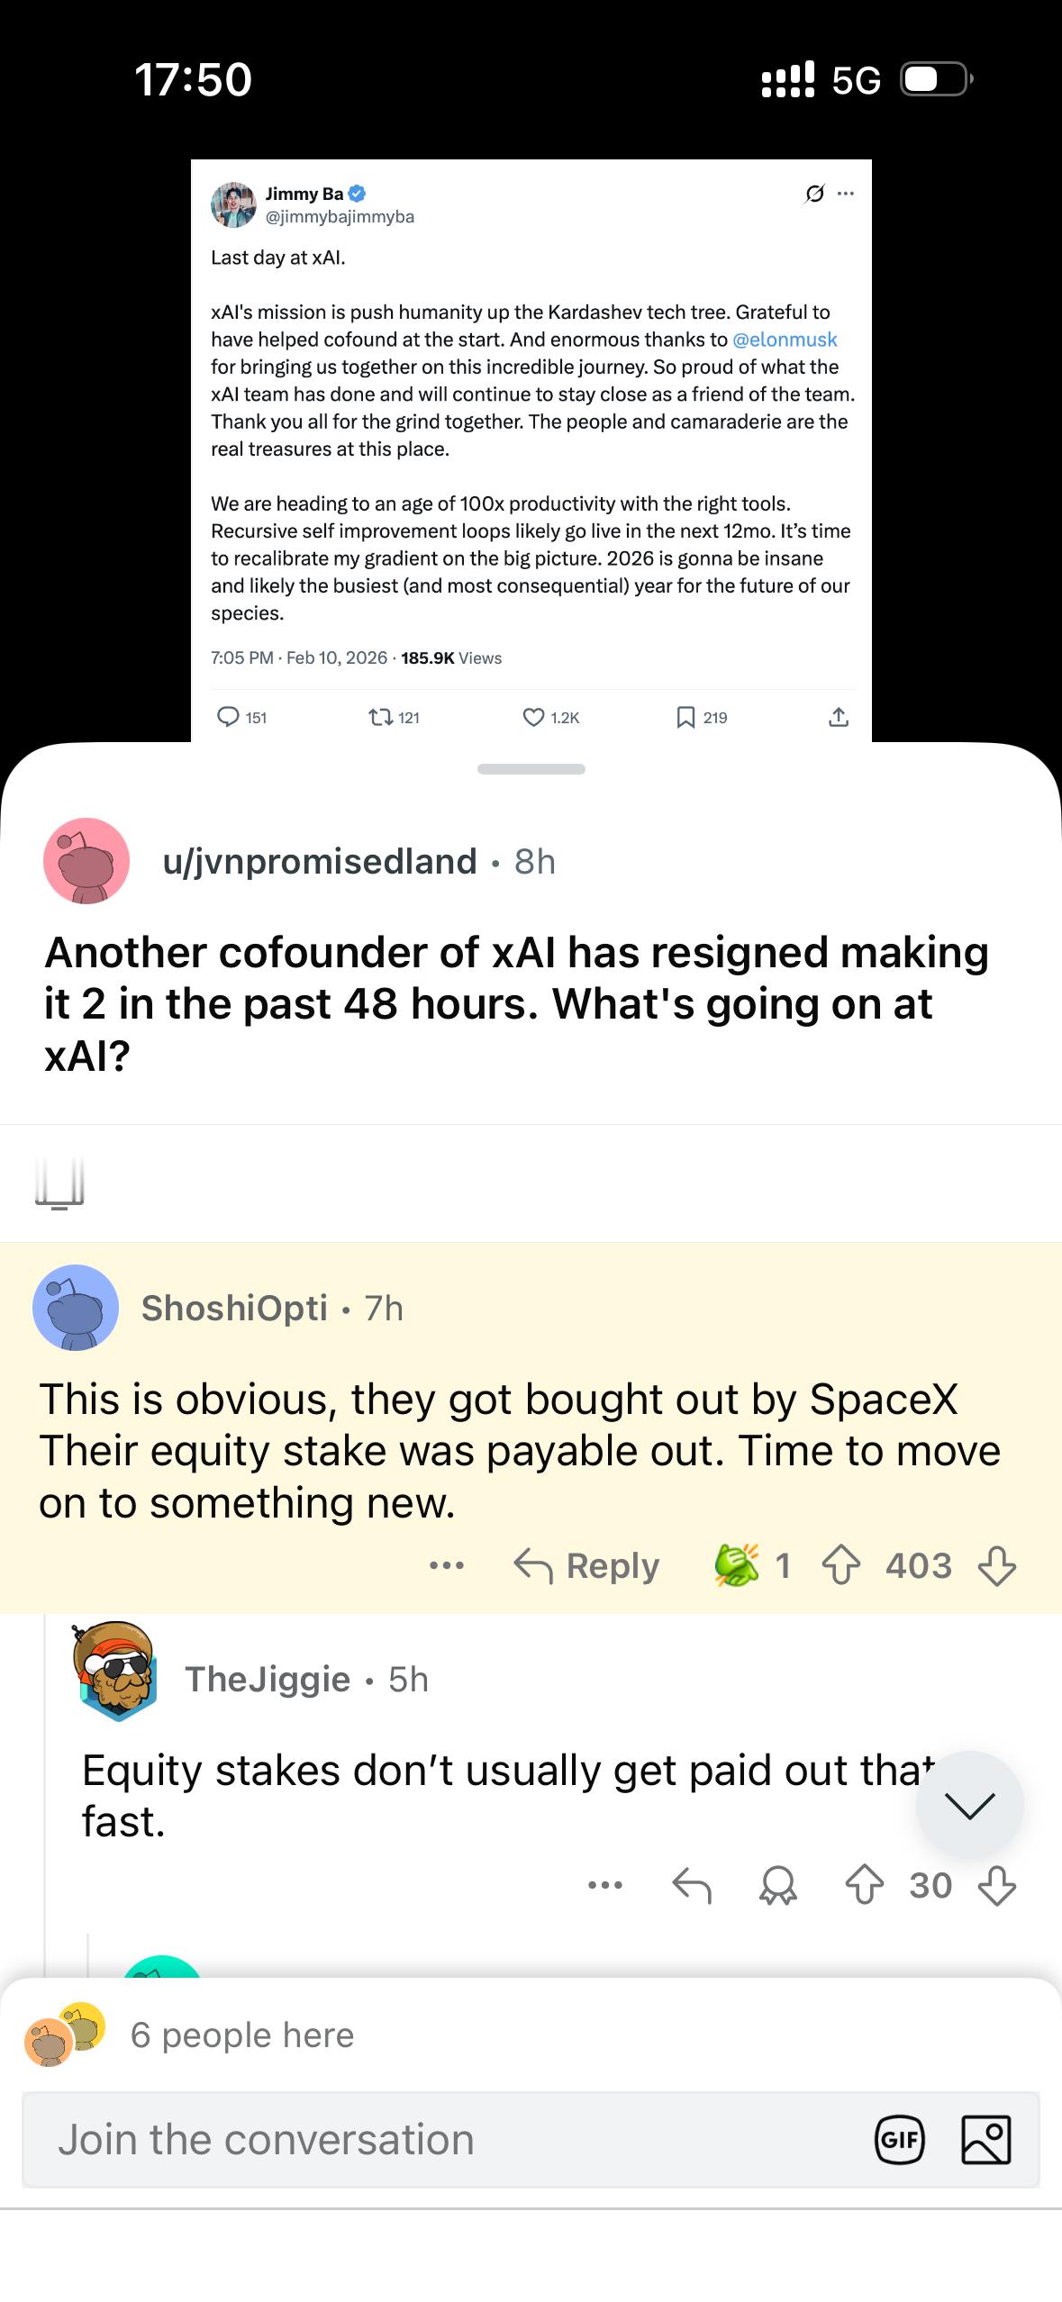Downvote TheJiggie's comment
Image resolution: width=1062 pixels, height=2302 pixels.
tap(997, 1885)
